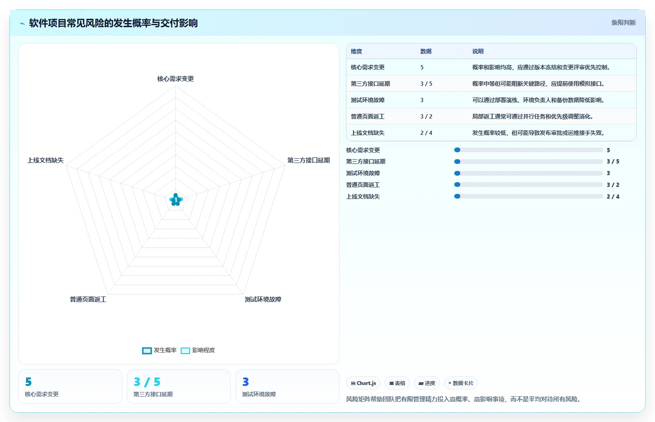Click the 数据卡片 tag chip
This screenshot has width=655, height=422.
click(x=461, y=383)
